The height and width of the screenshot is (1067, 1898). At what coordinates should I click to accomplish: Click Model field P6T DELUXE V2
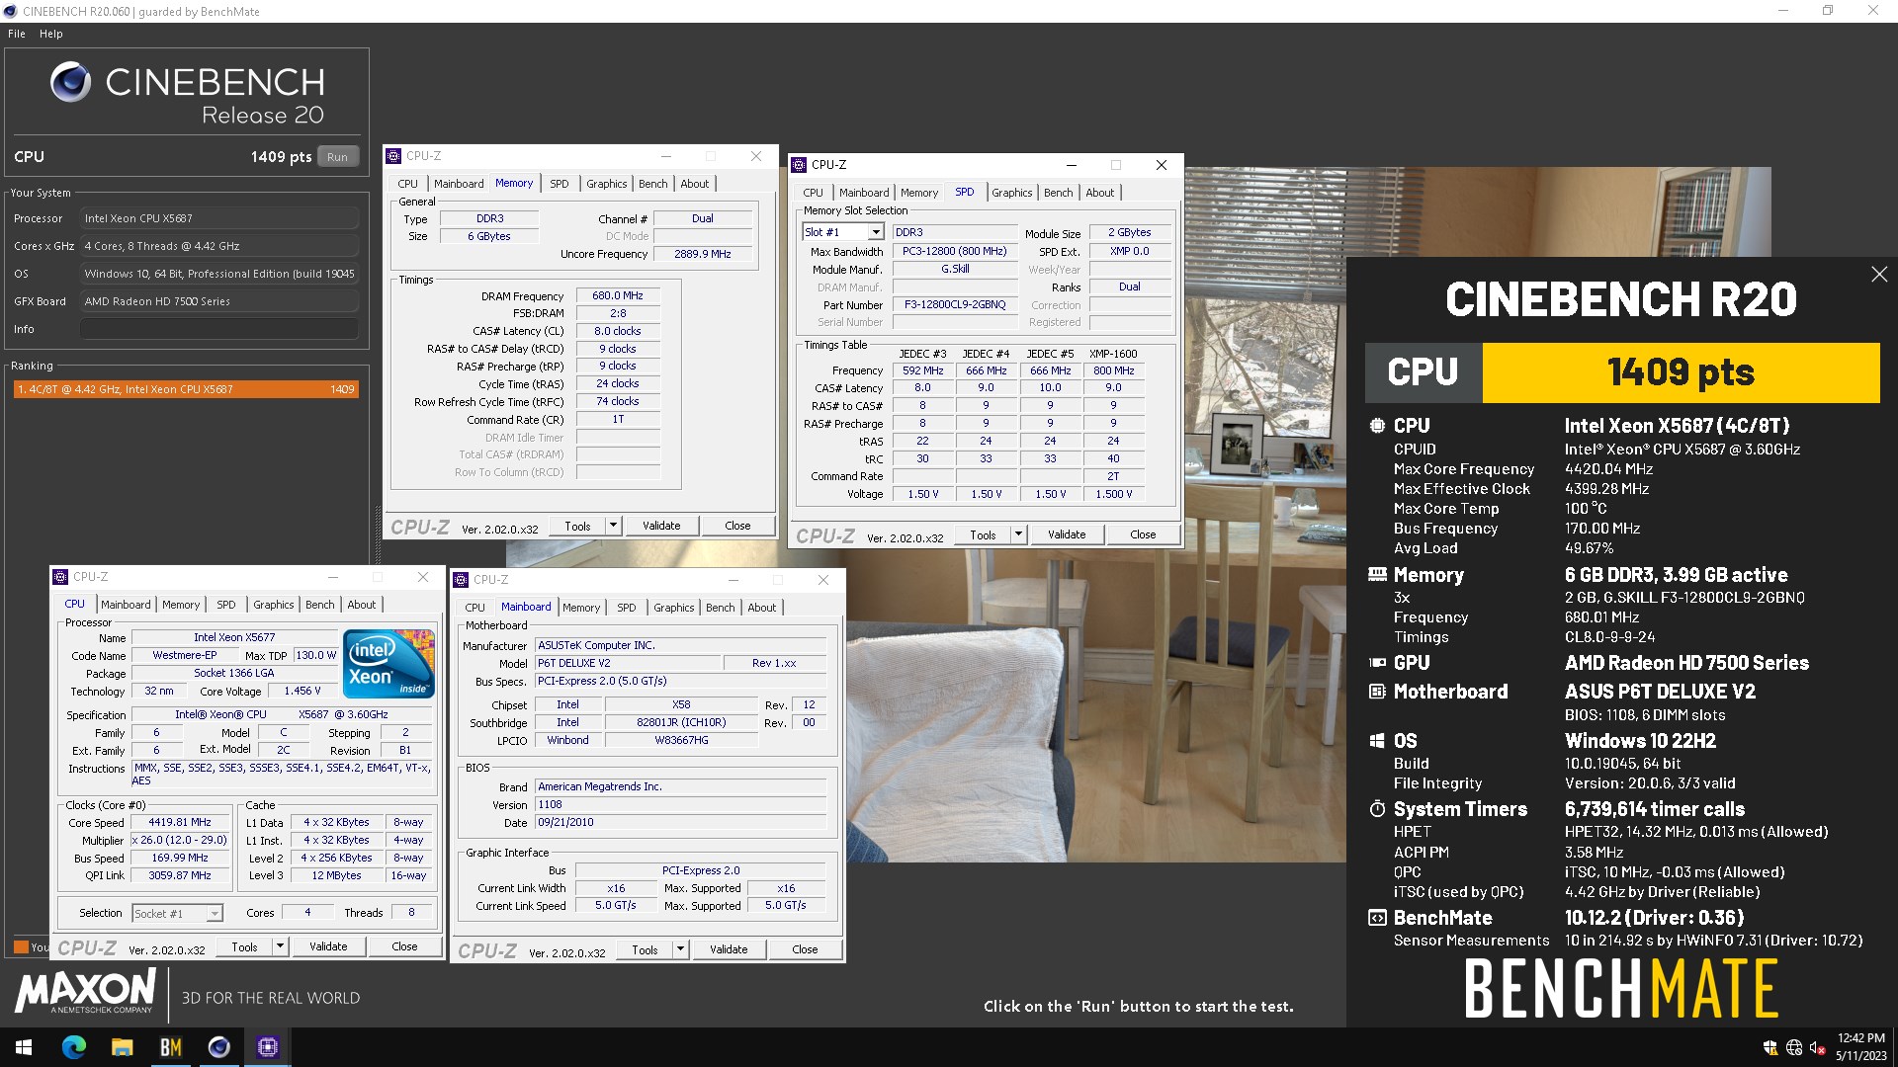click(x=628, y=663)
